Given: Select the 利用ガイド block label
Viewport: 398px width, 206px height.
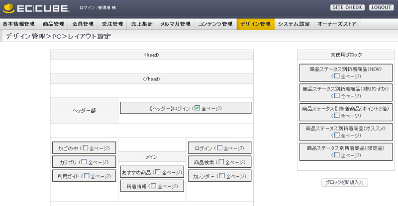Looking at the screenshot, I should click(68, 176).
